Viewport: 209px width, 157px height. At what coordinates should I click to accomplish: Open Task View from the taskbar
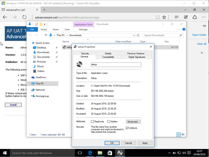point(80,153)
